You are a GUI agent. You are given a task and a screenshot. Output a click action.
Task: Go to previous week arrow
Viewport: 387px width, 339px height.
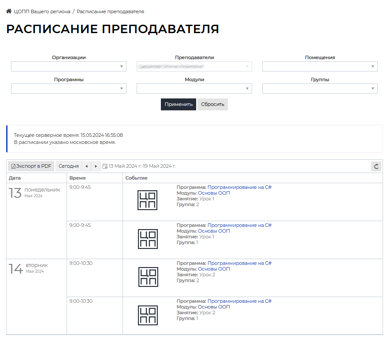click(x=86, y=166)
